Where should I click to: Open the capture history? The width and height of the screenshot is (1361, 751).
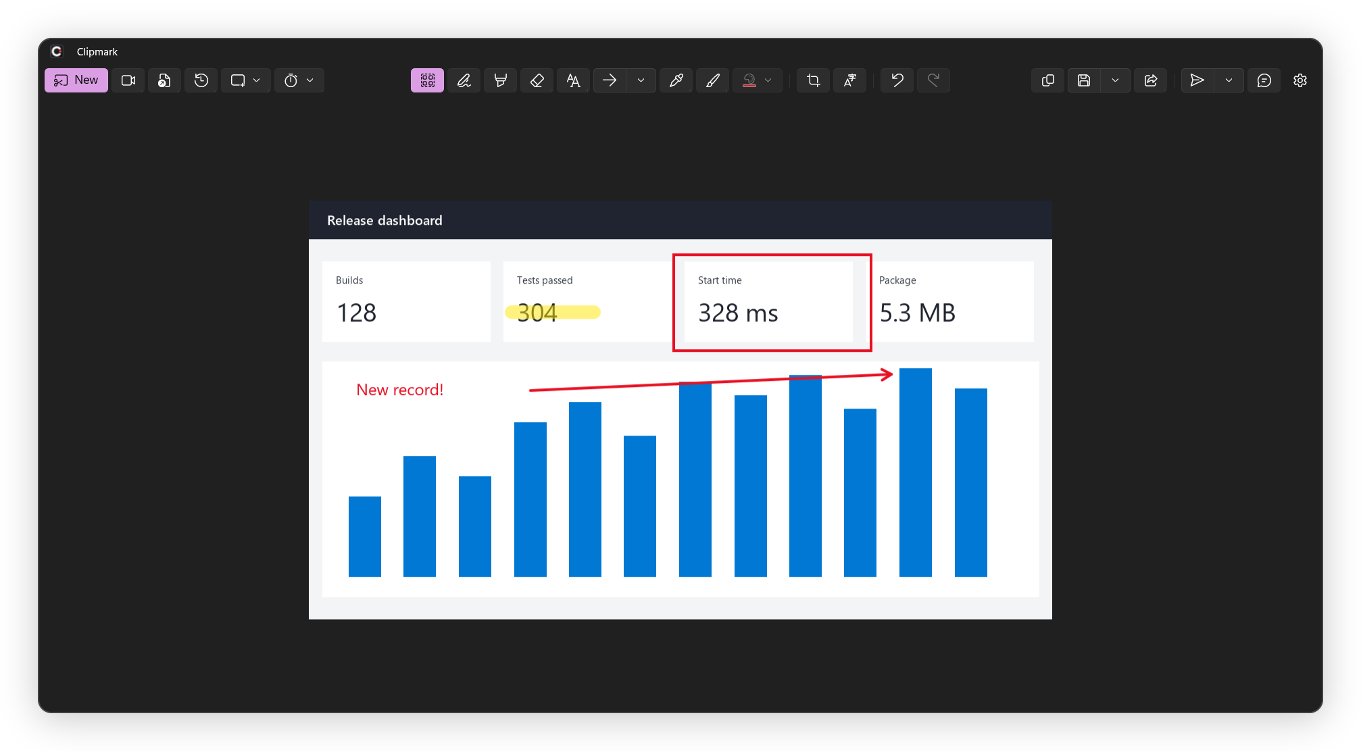coord(201,80)
